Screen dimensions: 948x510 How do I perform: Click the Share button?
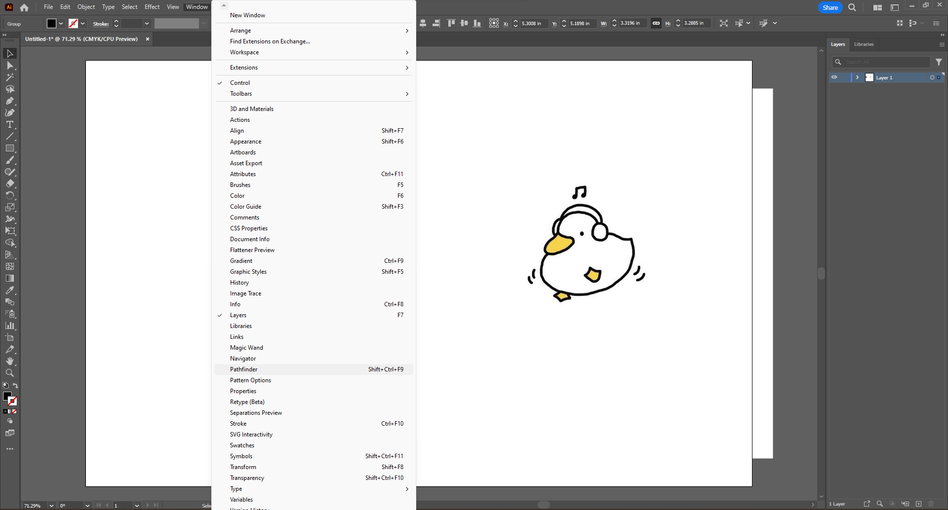[830, 7]
